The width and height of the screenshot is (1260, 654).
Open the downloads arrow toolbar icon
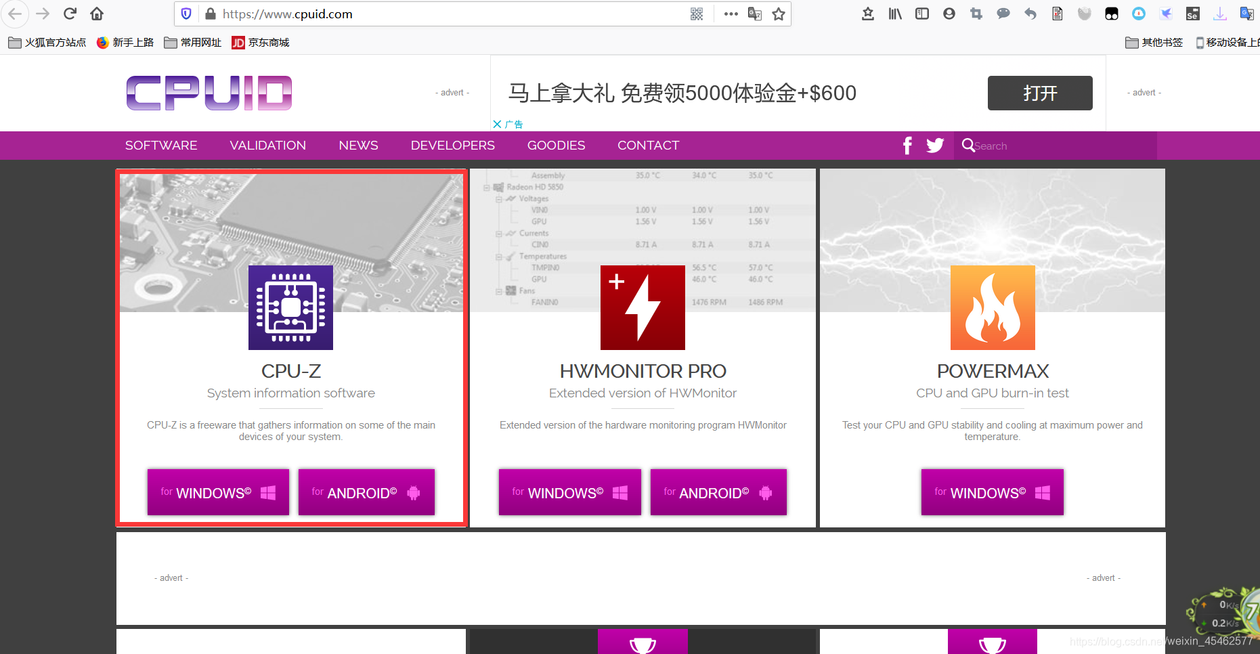[x=1220, y=14]
